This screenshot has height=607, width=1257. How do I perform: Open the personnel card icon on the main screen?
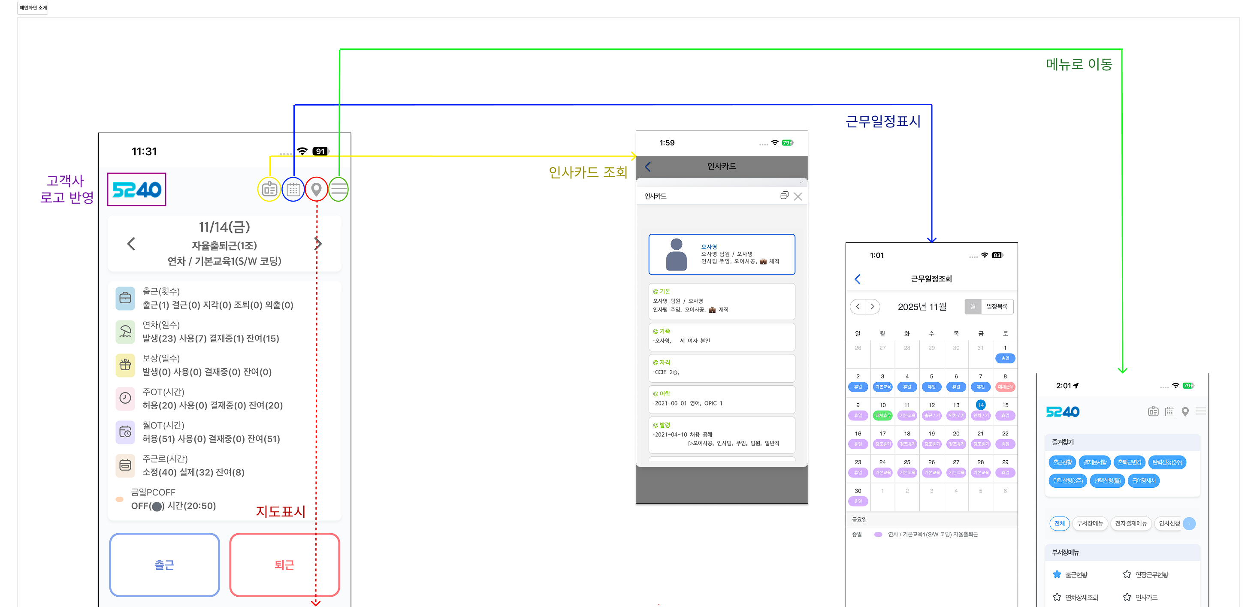269,189
